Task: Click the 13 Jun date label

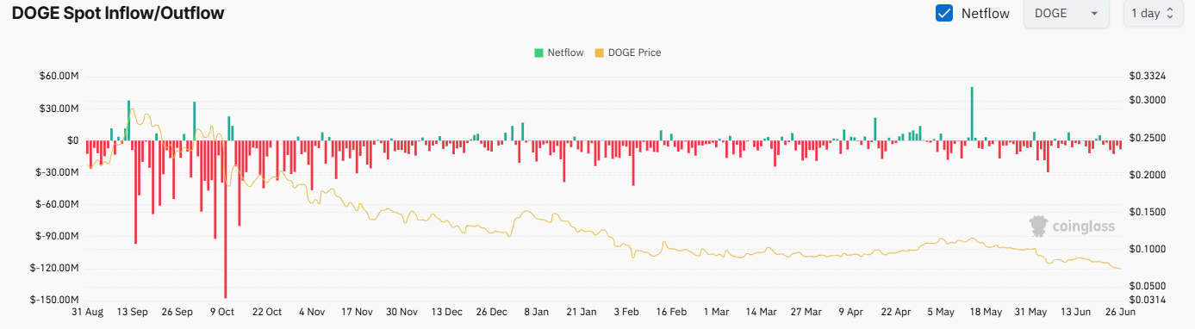Action: coord(1075,312)
